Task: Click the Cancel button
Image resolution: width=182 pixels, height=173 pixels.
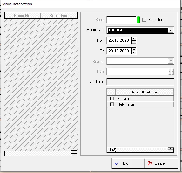Action: pos(161,163)
